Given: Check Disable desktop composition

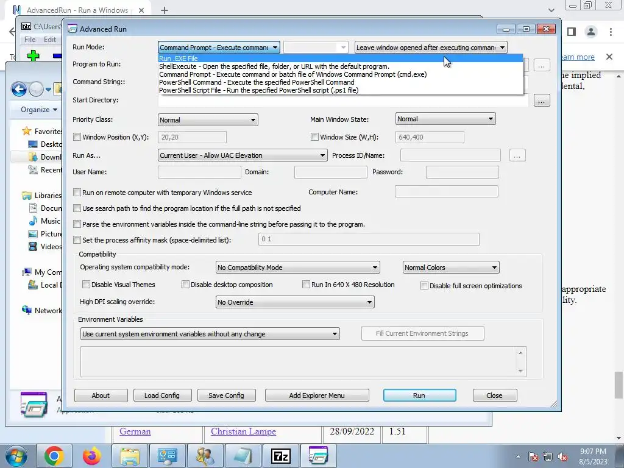Looking at the screenshot, I should (185, 285).
